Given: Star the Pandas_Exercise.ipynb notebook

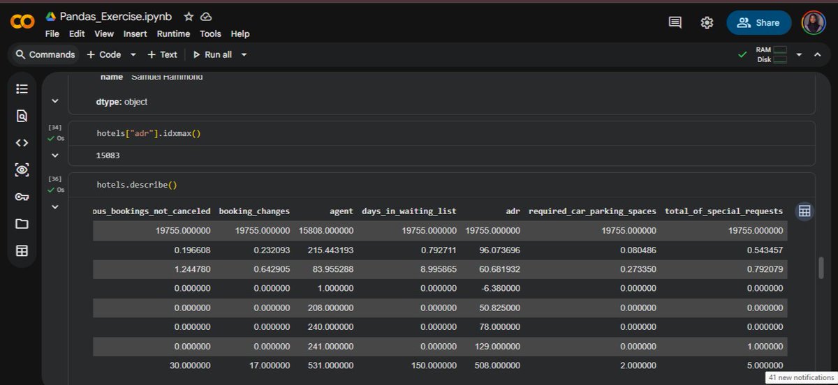Looking at the screenshot, I should [189, 16].
